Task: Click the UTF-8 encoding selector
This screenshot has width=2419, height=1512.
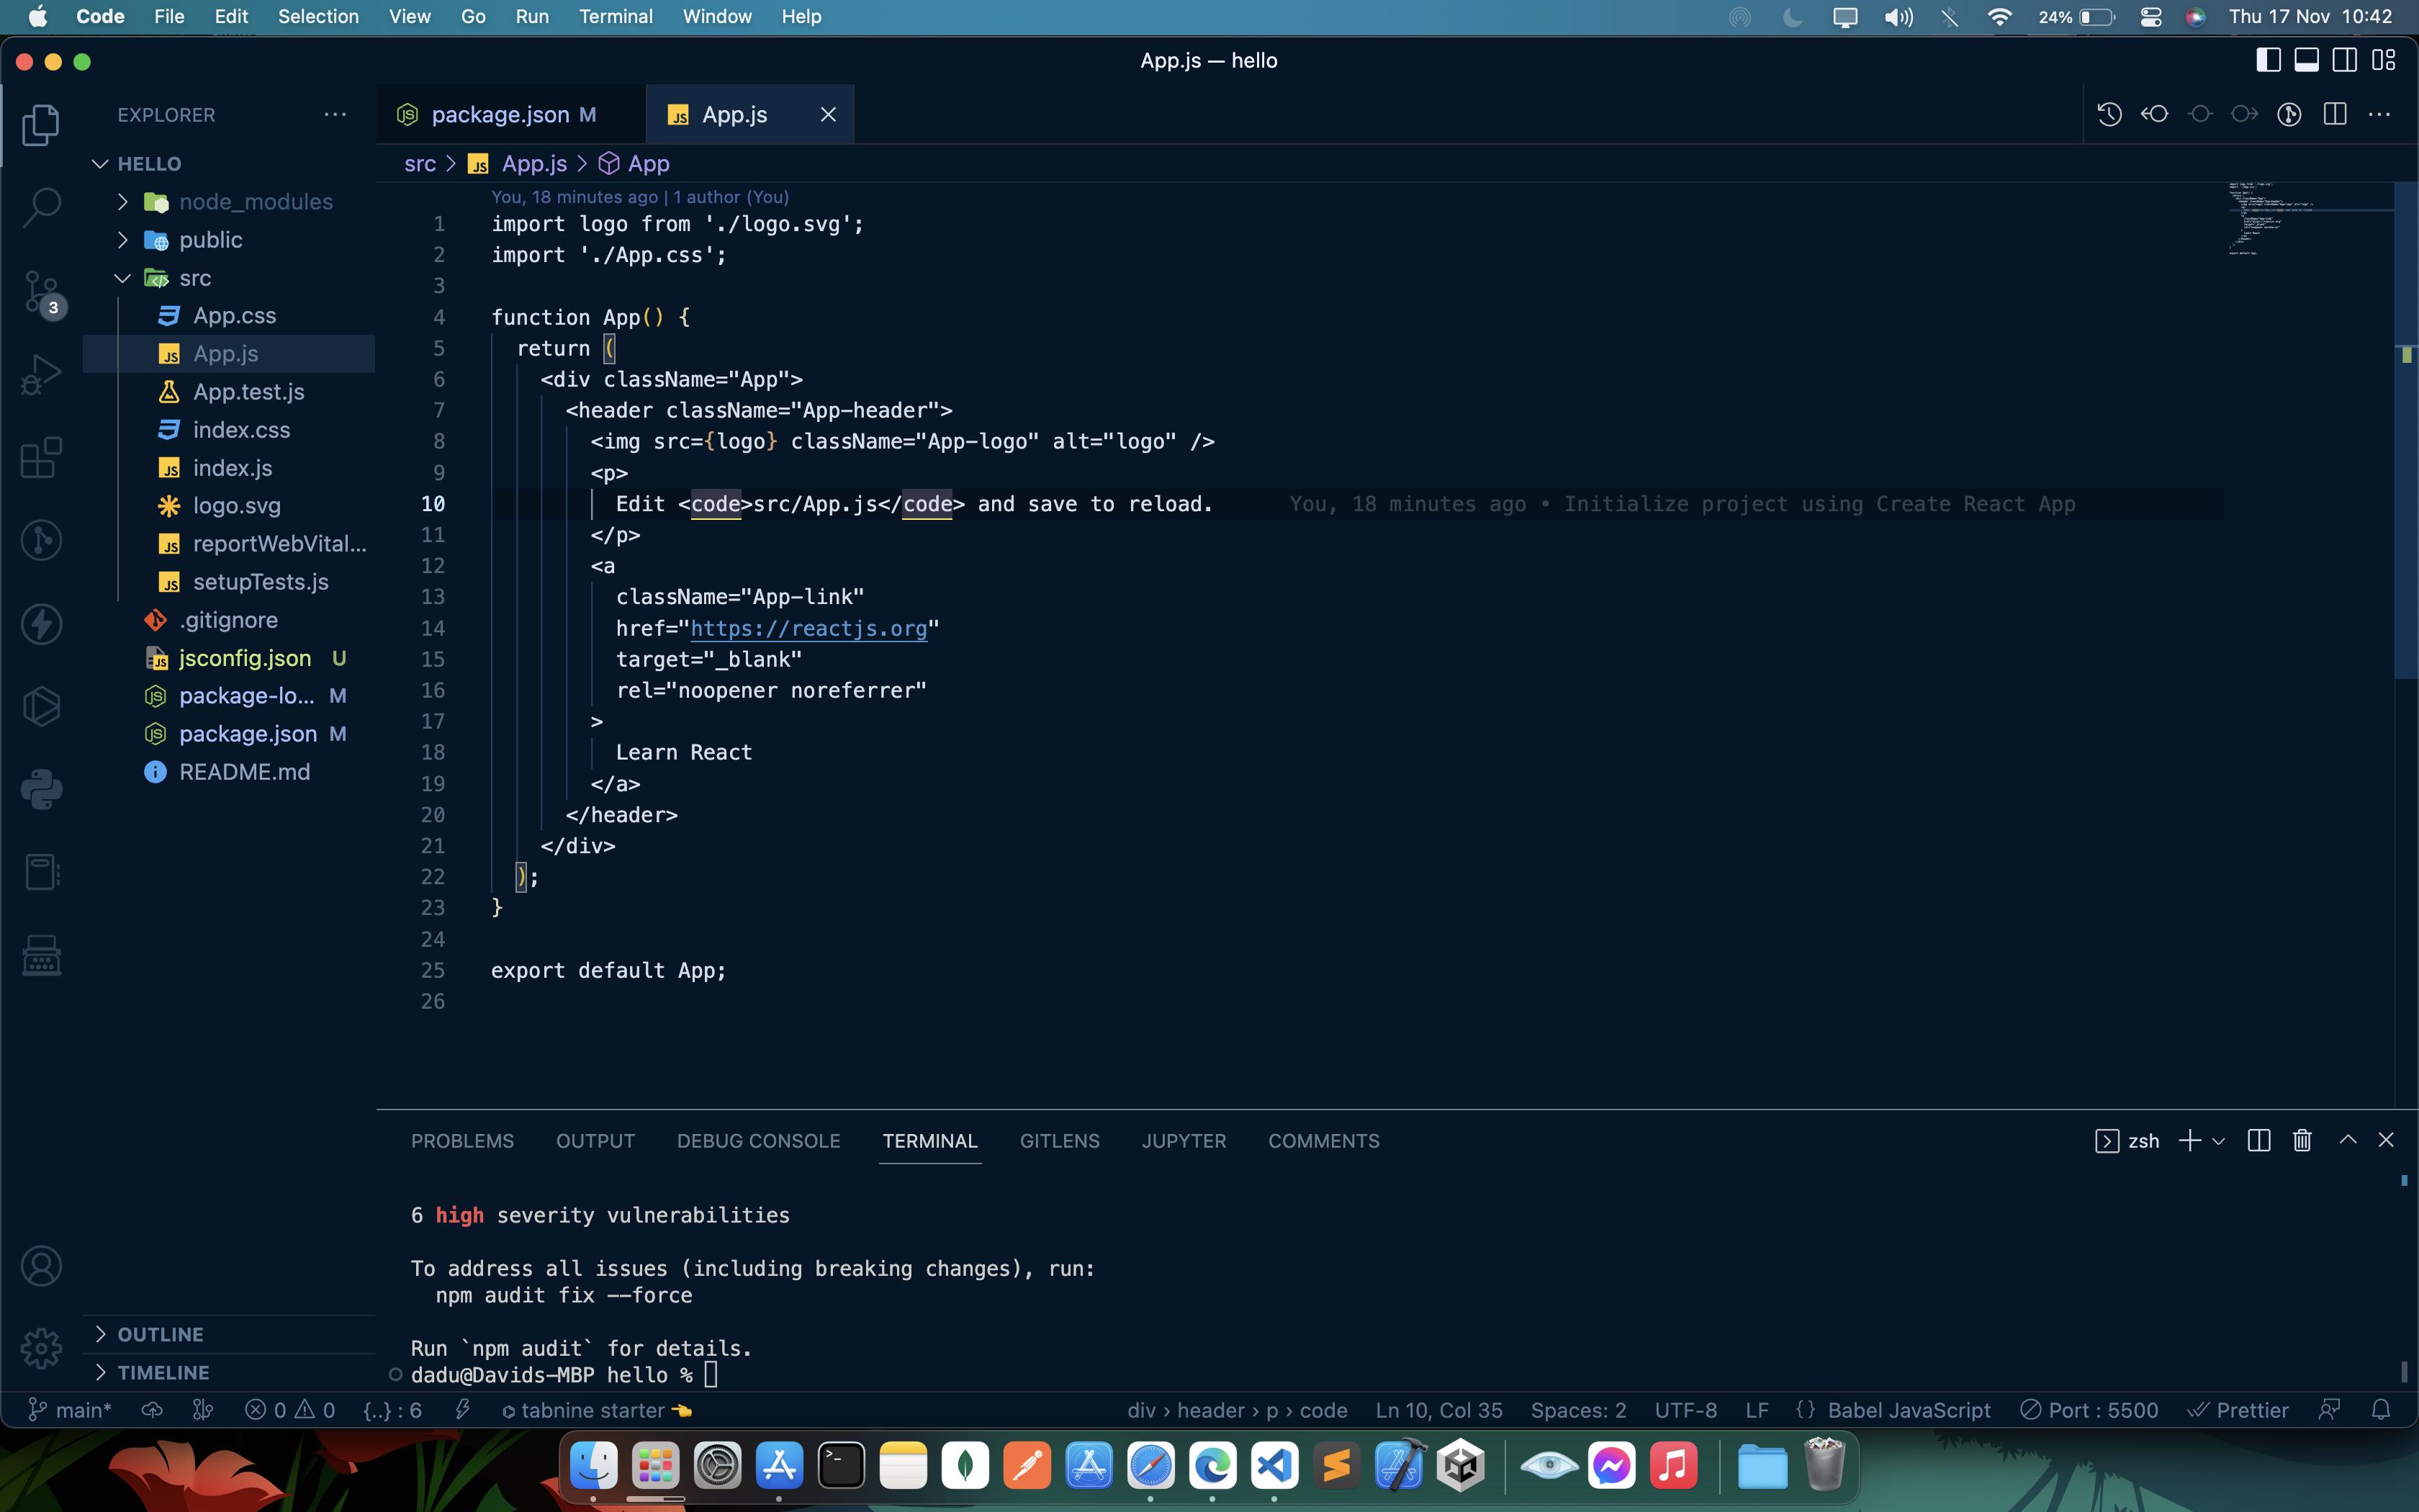Action: (x=1685, y=1410)
